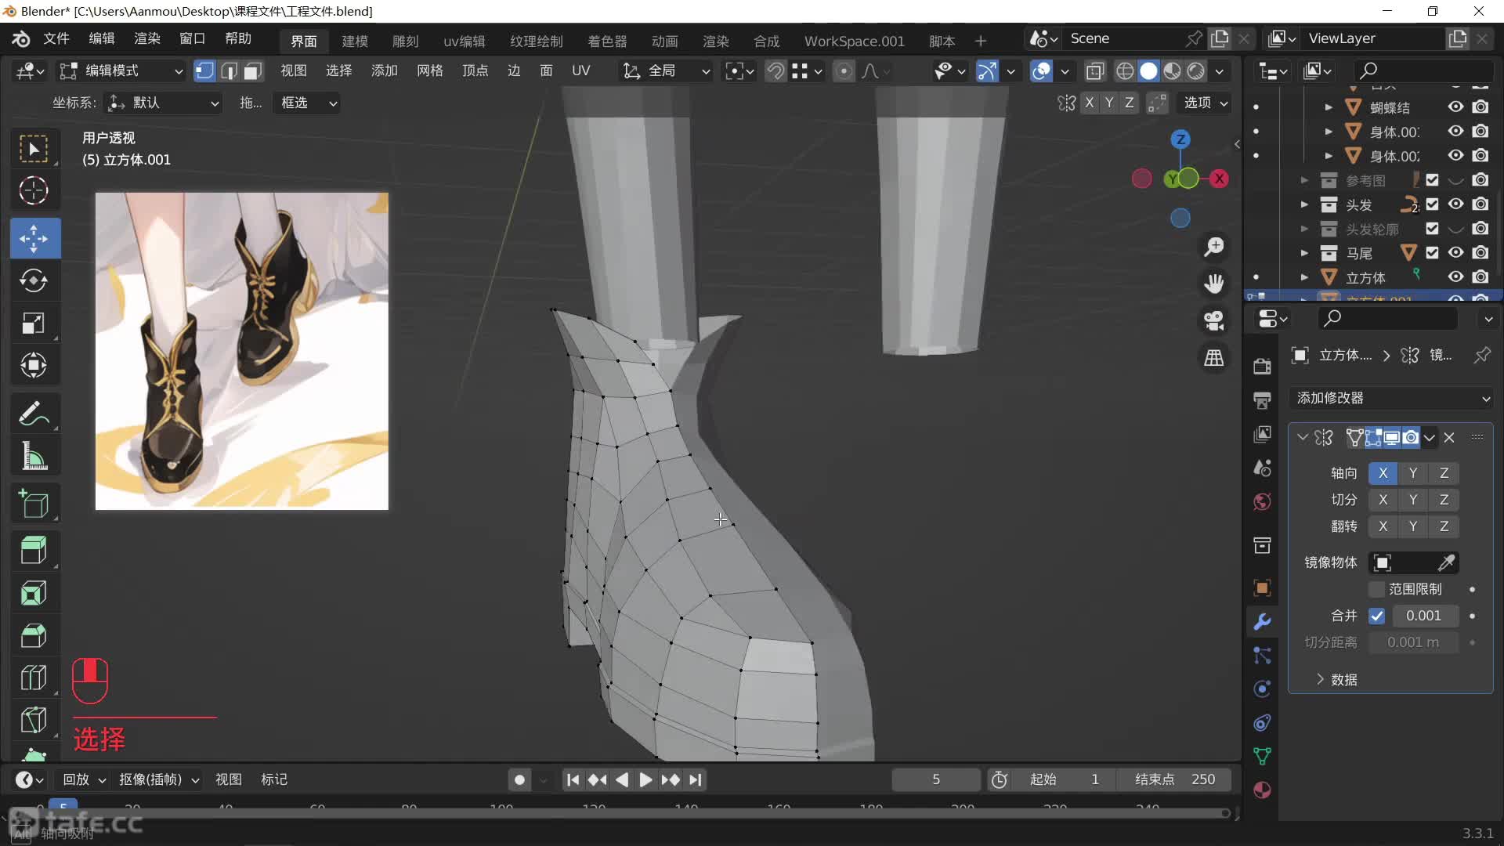Screen dimensions: 1504x846
Task: Switch to the 雕刻 workspace tab
Action: coord(406,41)
